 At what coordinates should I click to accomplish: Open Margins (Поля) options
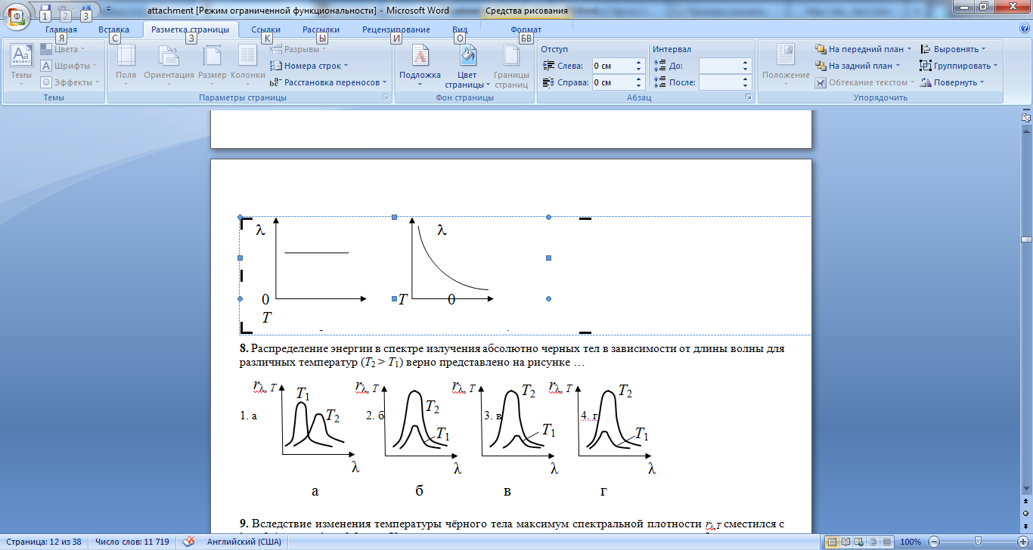(x=126, y=65)
